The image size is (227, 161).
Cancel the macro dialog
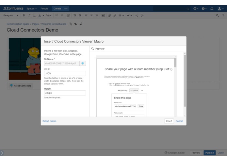tap(179, 121)
